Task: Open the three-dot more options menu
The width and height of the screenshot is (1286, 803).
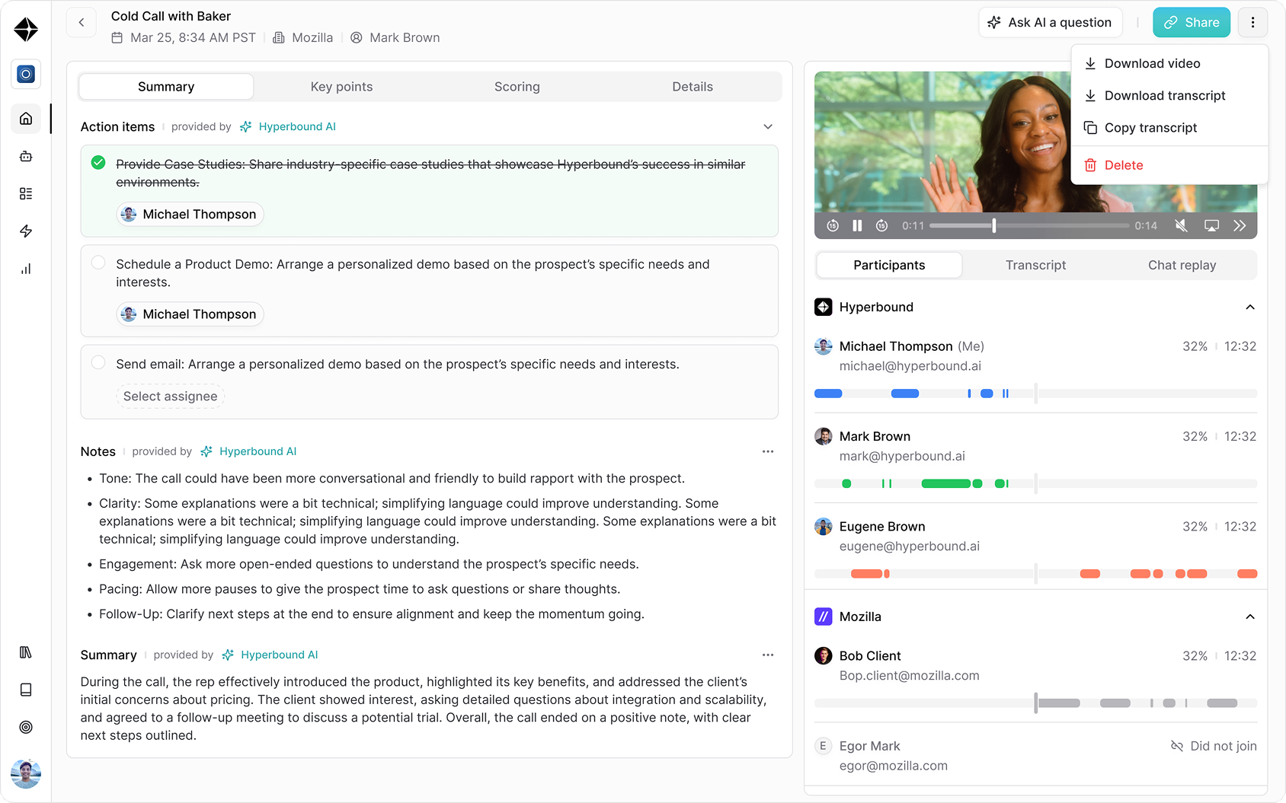Action: pos(1252,23)
